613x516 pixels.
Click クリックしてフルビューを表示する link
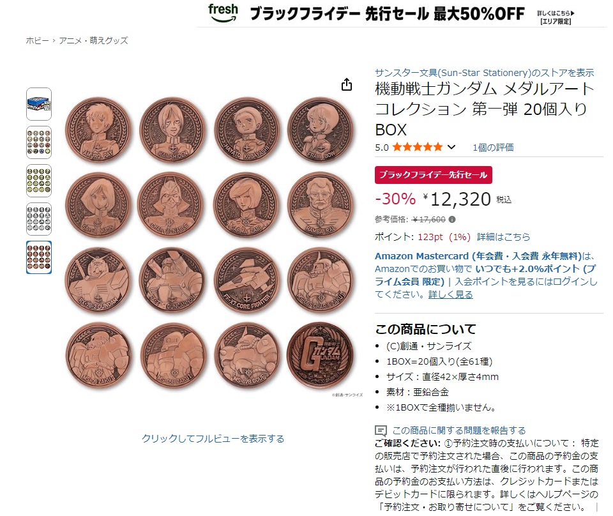[x=213, y=439]
